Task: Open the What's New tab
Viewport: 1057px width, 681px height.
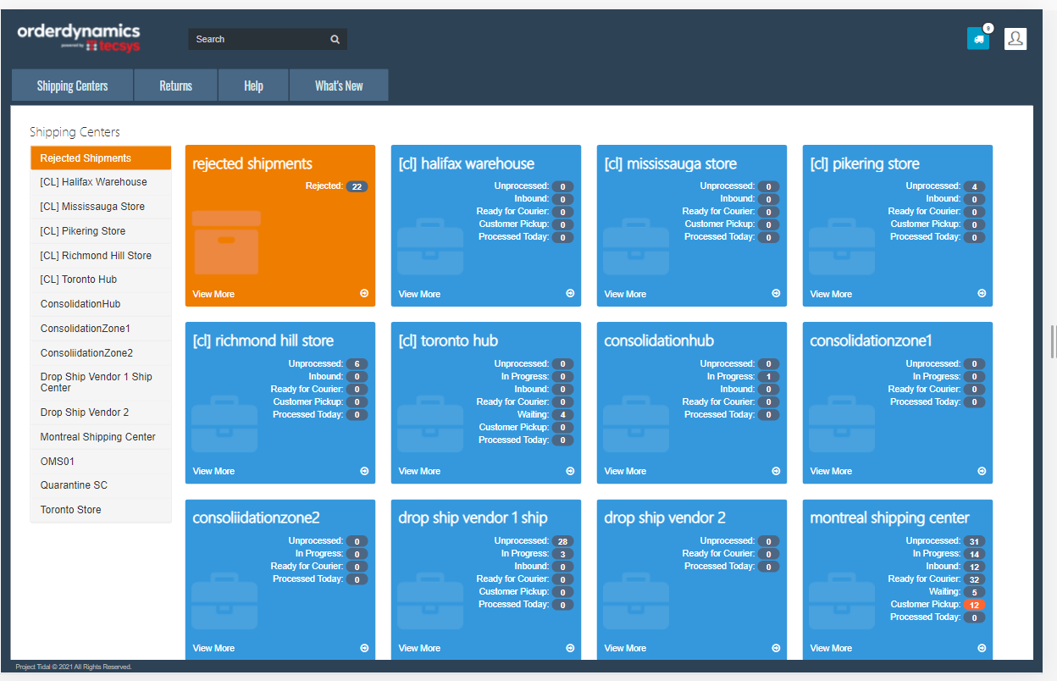Action: coord(339,85)
